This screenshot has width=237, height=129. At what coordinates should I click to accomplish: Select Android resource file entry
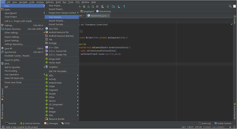(x=62, y=32)
